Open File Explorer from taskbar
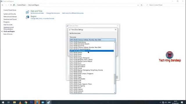 [15, 102]
